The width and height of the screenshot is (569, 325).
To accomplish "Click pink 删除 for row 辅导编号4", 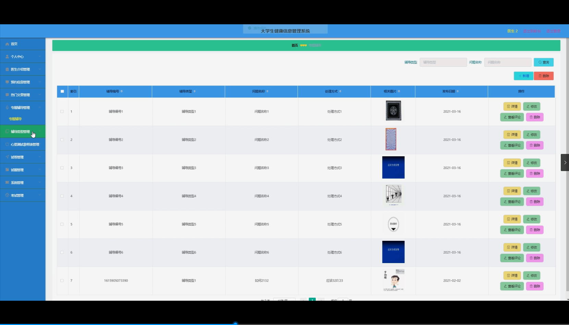I will (x=535, y=202).
